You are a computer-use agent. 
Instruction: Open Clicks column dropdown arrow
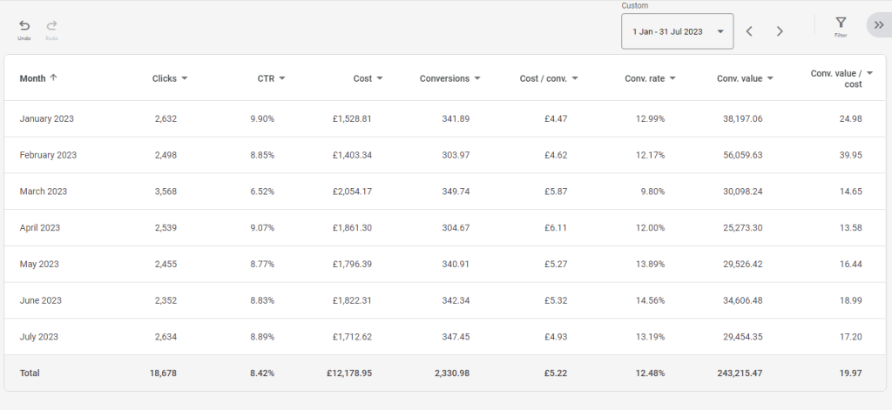pos(184,78)
